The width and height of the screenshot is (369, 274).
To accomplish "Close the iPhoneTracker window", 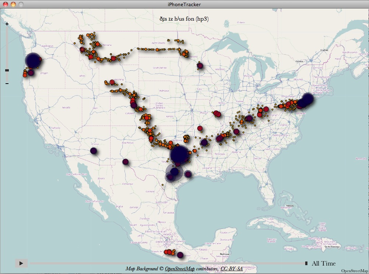I will pos(5,4).
